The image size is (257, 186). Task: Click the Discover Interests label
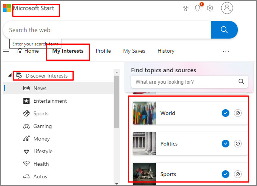pos(46,76)
